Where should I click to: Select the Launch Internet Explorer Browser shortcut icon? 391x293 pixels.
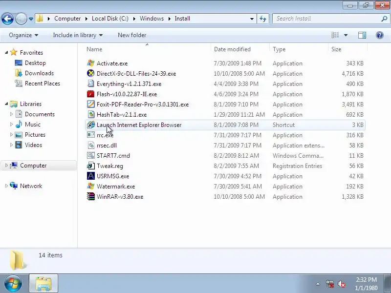(91, 125)
